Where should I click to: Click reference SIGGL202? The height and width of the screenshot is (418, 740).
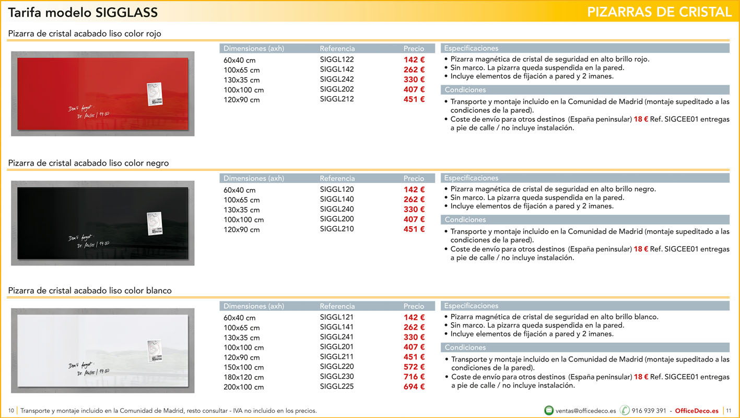[337, 89]
